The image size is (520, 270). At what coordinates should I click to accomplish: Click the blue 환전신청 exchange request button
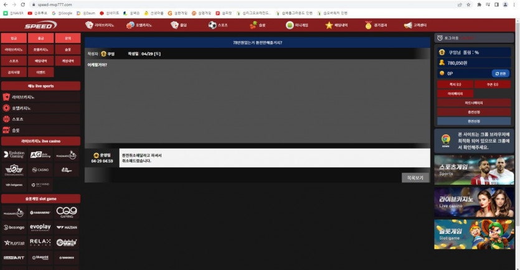pos(474,121)
